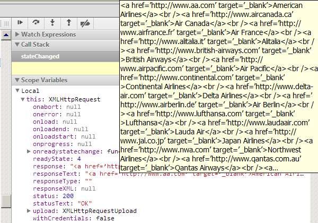Select the withCredentials: false property
The height and width of the screenshot is (223, 318).
click(74, 218)
